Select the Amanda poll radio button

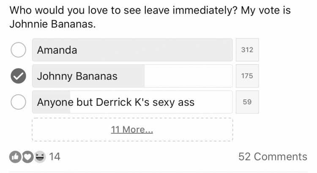(19, 50)
